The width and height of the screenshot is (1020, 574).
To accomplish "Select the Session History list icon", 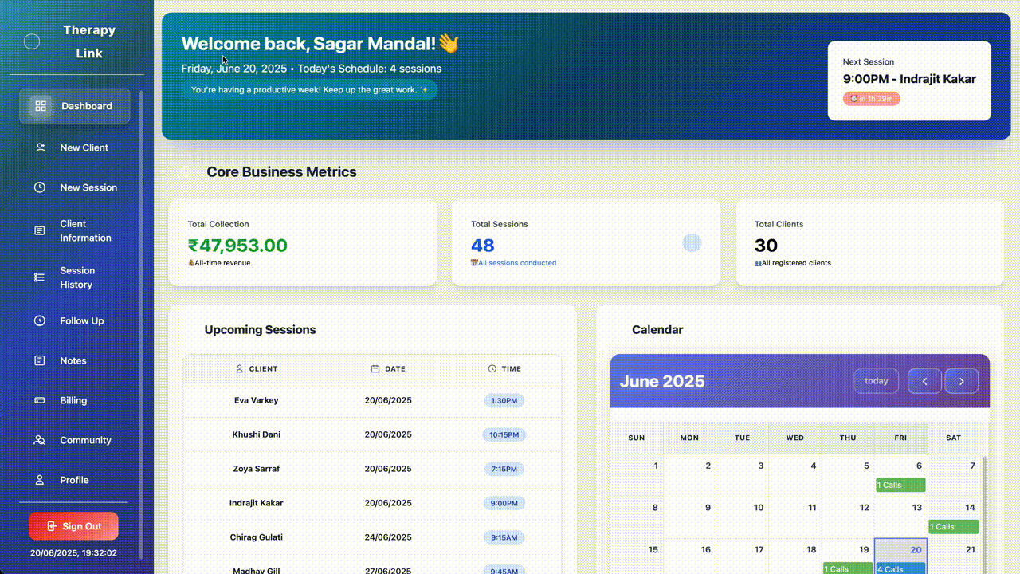I will tap(40, 277).
